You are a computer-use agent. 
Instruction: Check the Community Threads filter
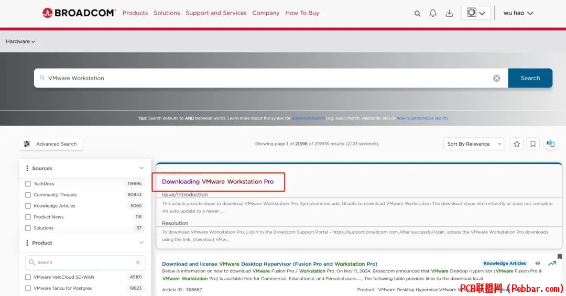(x=28, y=195)
